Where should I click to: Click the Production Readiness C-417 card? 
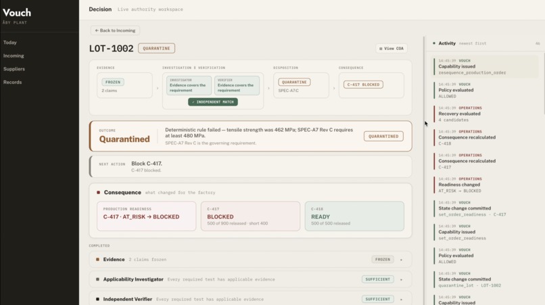tap(146, 216)
